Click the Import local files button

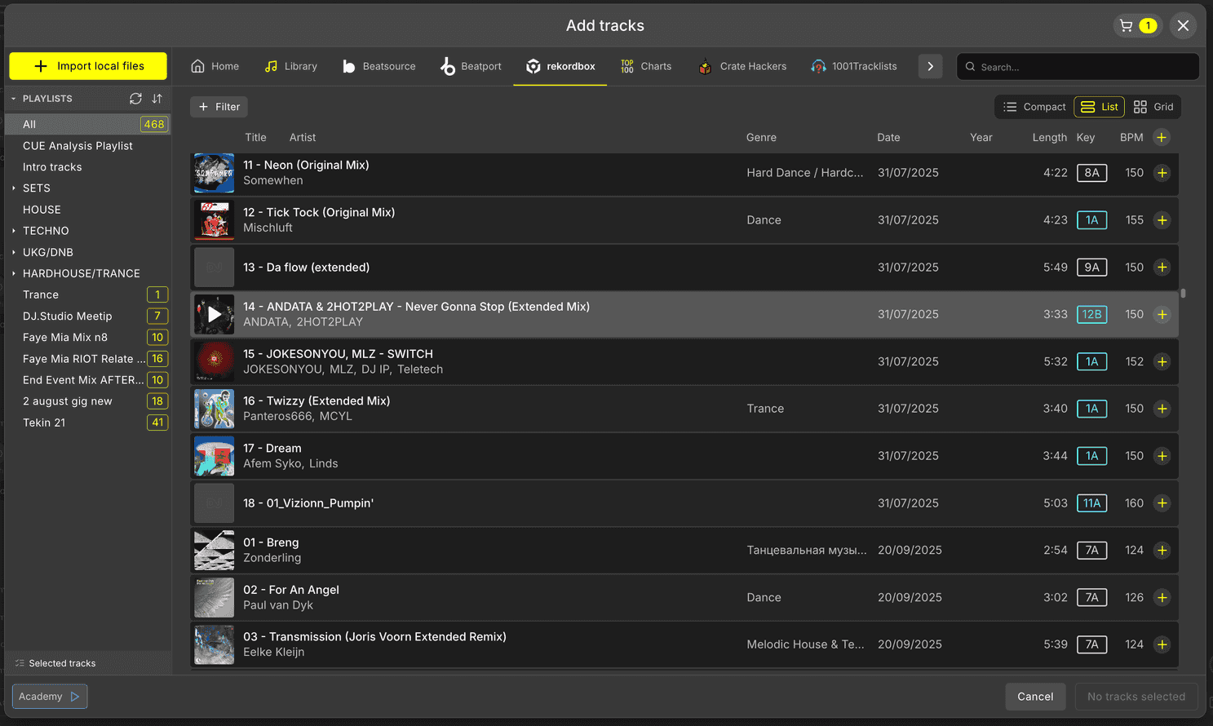[87, 66]
